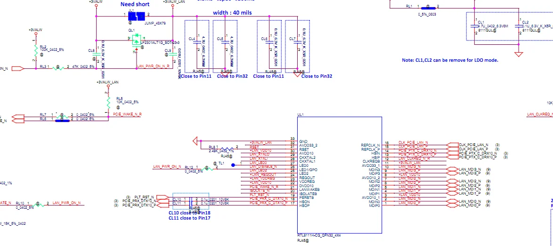Select the ground symbol below CL2
Screen dimensions: 553x246
click(519, 54)
